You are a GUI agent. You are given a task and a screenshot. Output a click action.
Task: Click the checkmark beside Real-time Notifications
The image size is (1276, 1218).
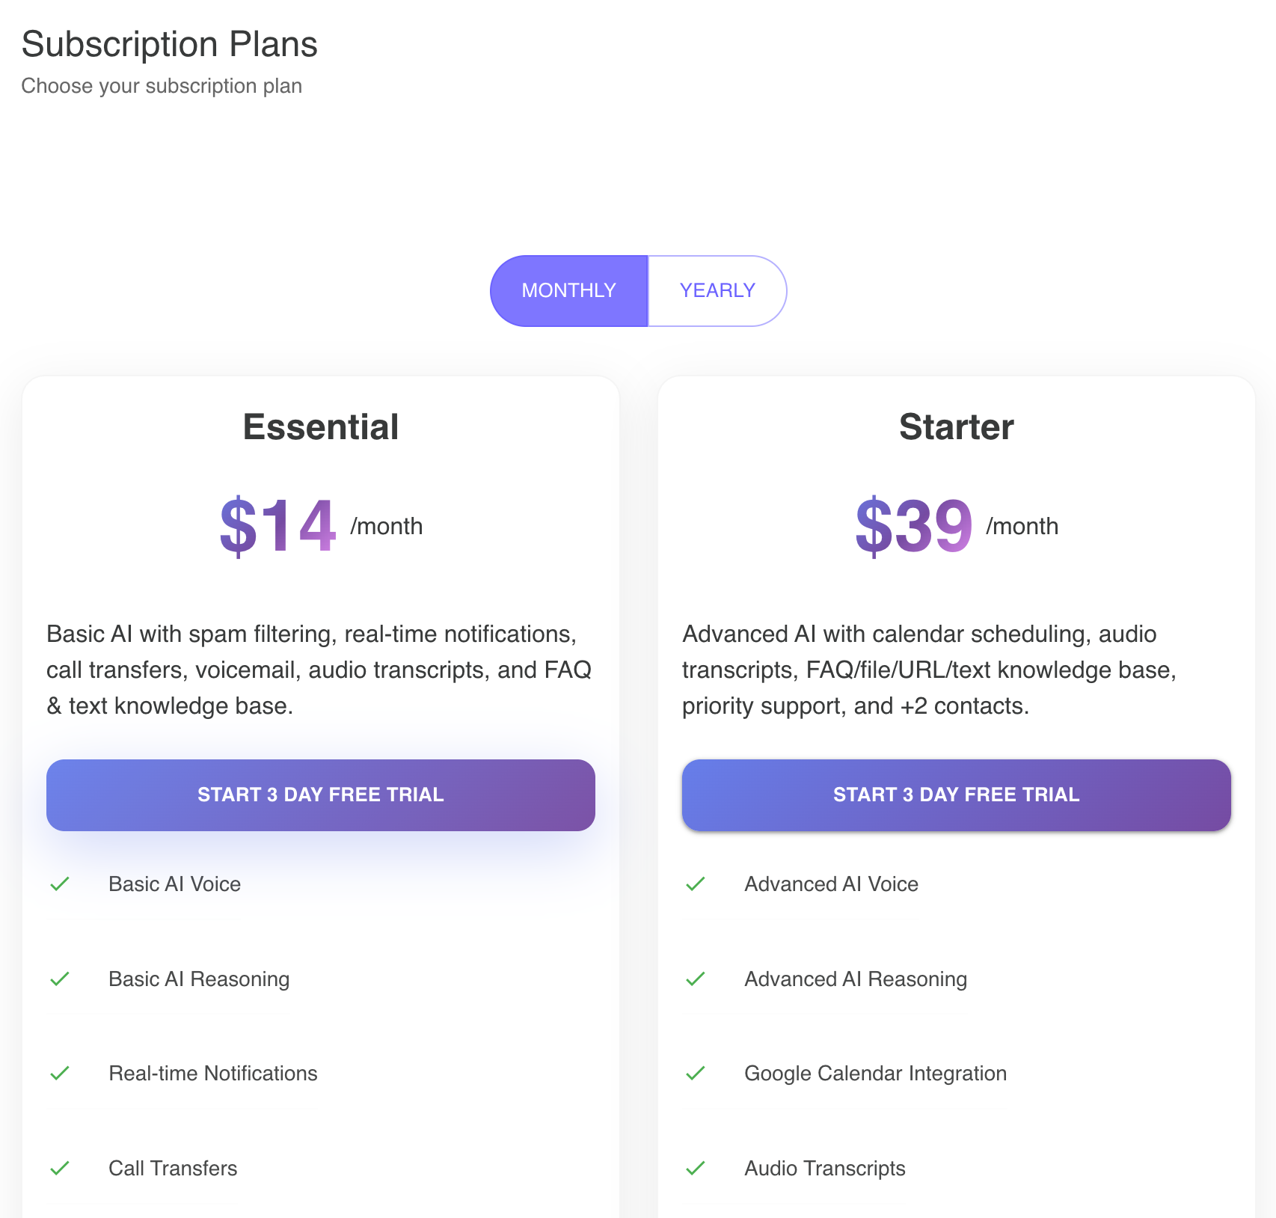pos(60,1073)
